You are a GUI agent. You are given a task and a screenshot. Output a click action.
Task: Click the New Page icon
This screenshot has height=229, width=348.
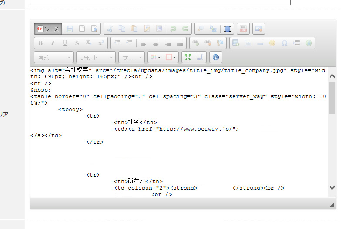[82, 29]
